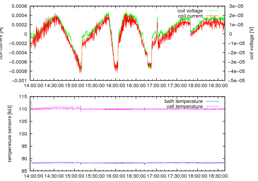Click the 16:00:00 tick label on top plot
This screenshot has height=181, width=258.
(x=115, y=85)
